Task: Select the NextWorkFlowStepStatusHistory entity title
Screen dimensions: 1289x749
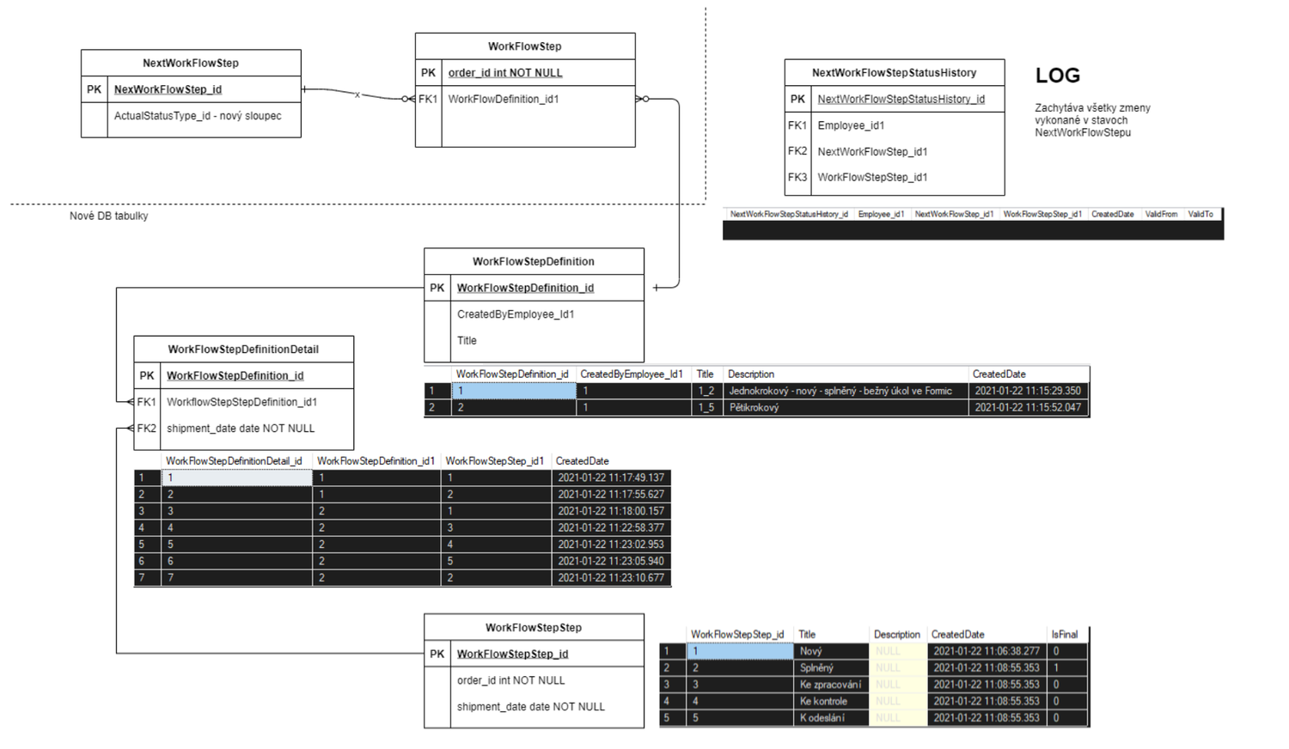Action: click(895, 73)
